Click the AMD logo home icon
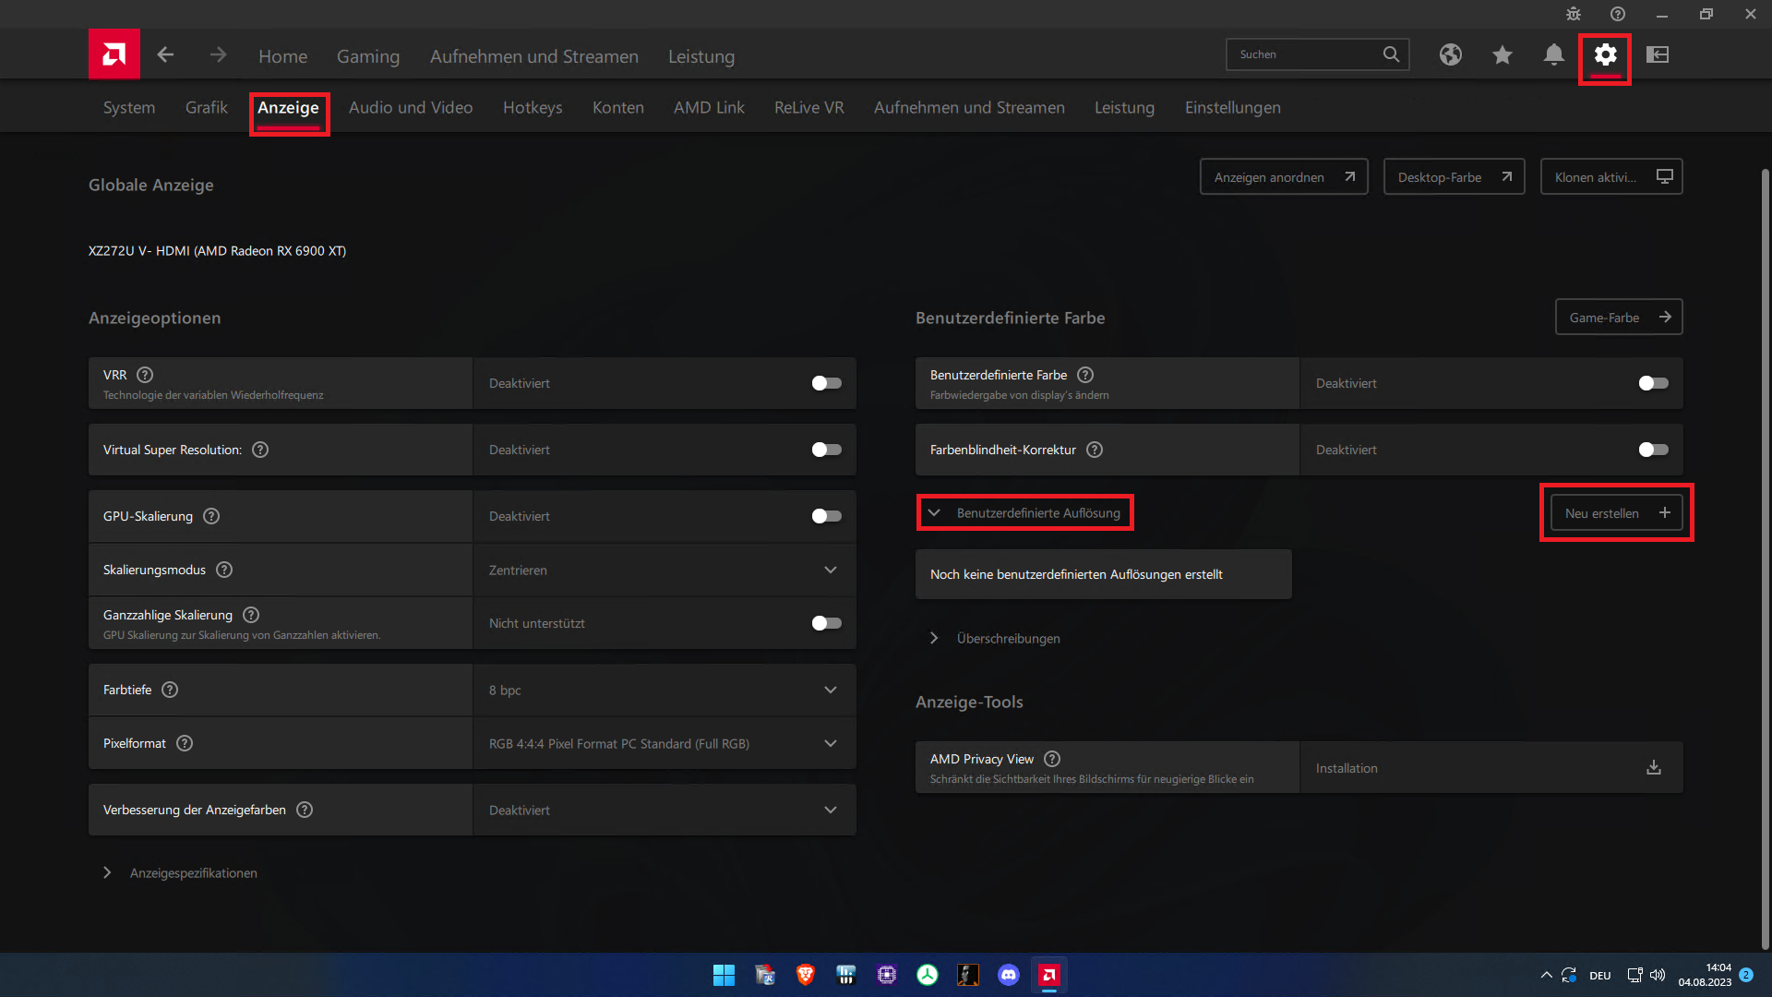1772x997 pixels. (114, 54)
